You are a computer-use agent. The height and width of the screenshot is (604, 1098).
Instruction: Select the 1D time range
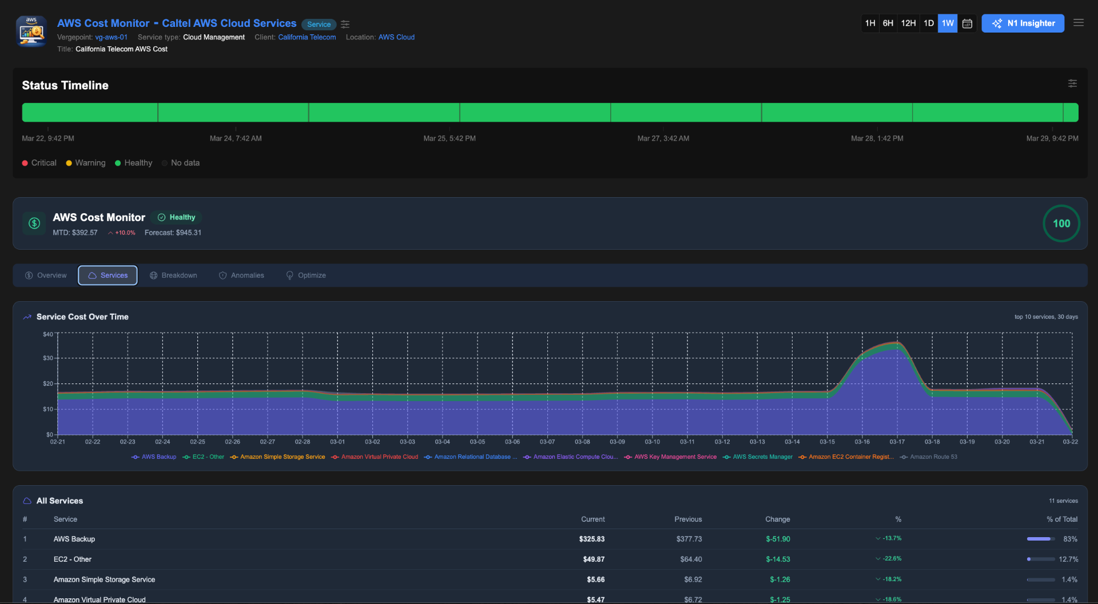pyautogui.click(x=928, y=23)
